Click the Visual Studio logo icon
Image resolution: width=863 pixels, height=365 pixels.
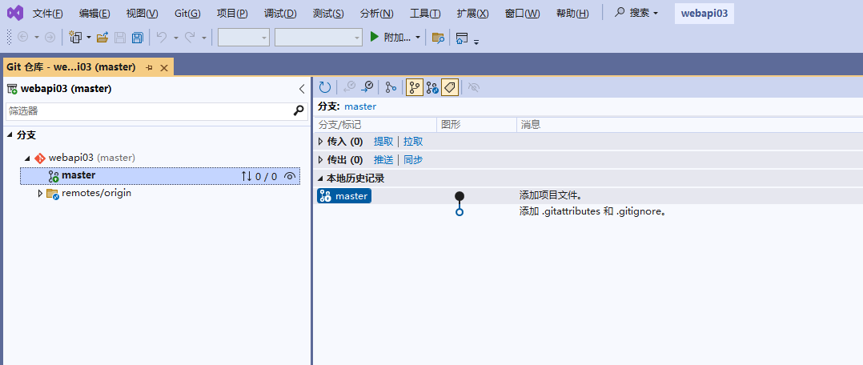pos(15,14)
